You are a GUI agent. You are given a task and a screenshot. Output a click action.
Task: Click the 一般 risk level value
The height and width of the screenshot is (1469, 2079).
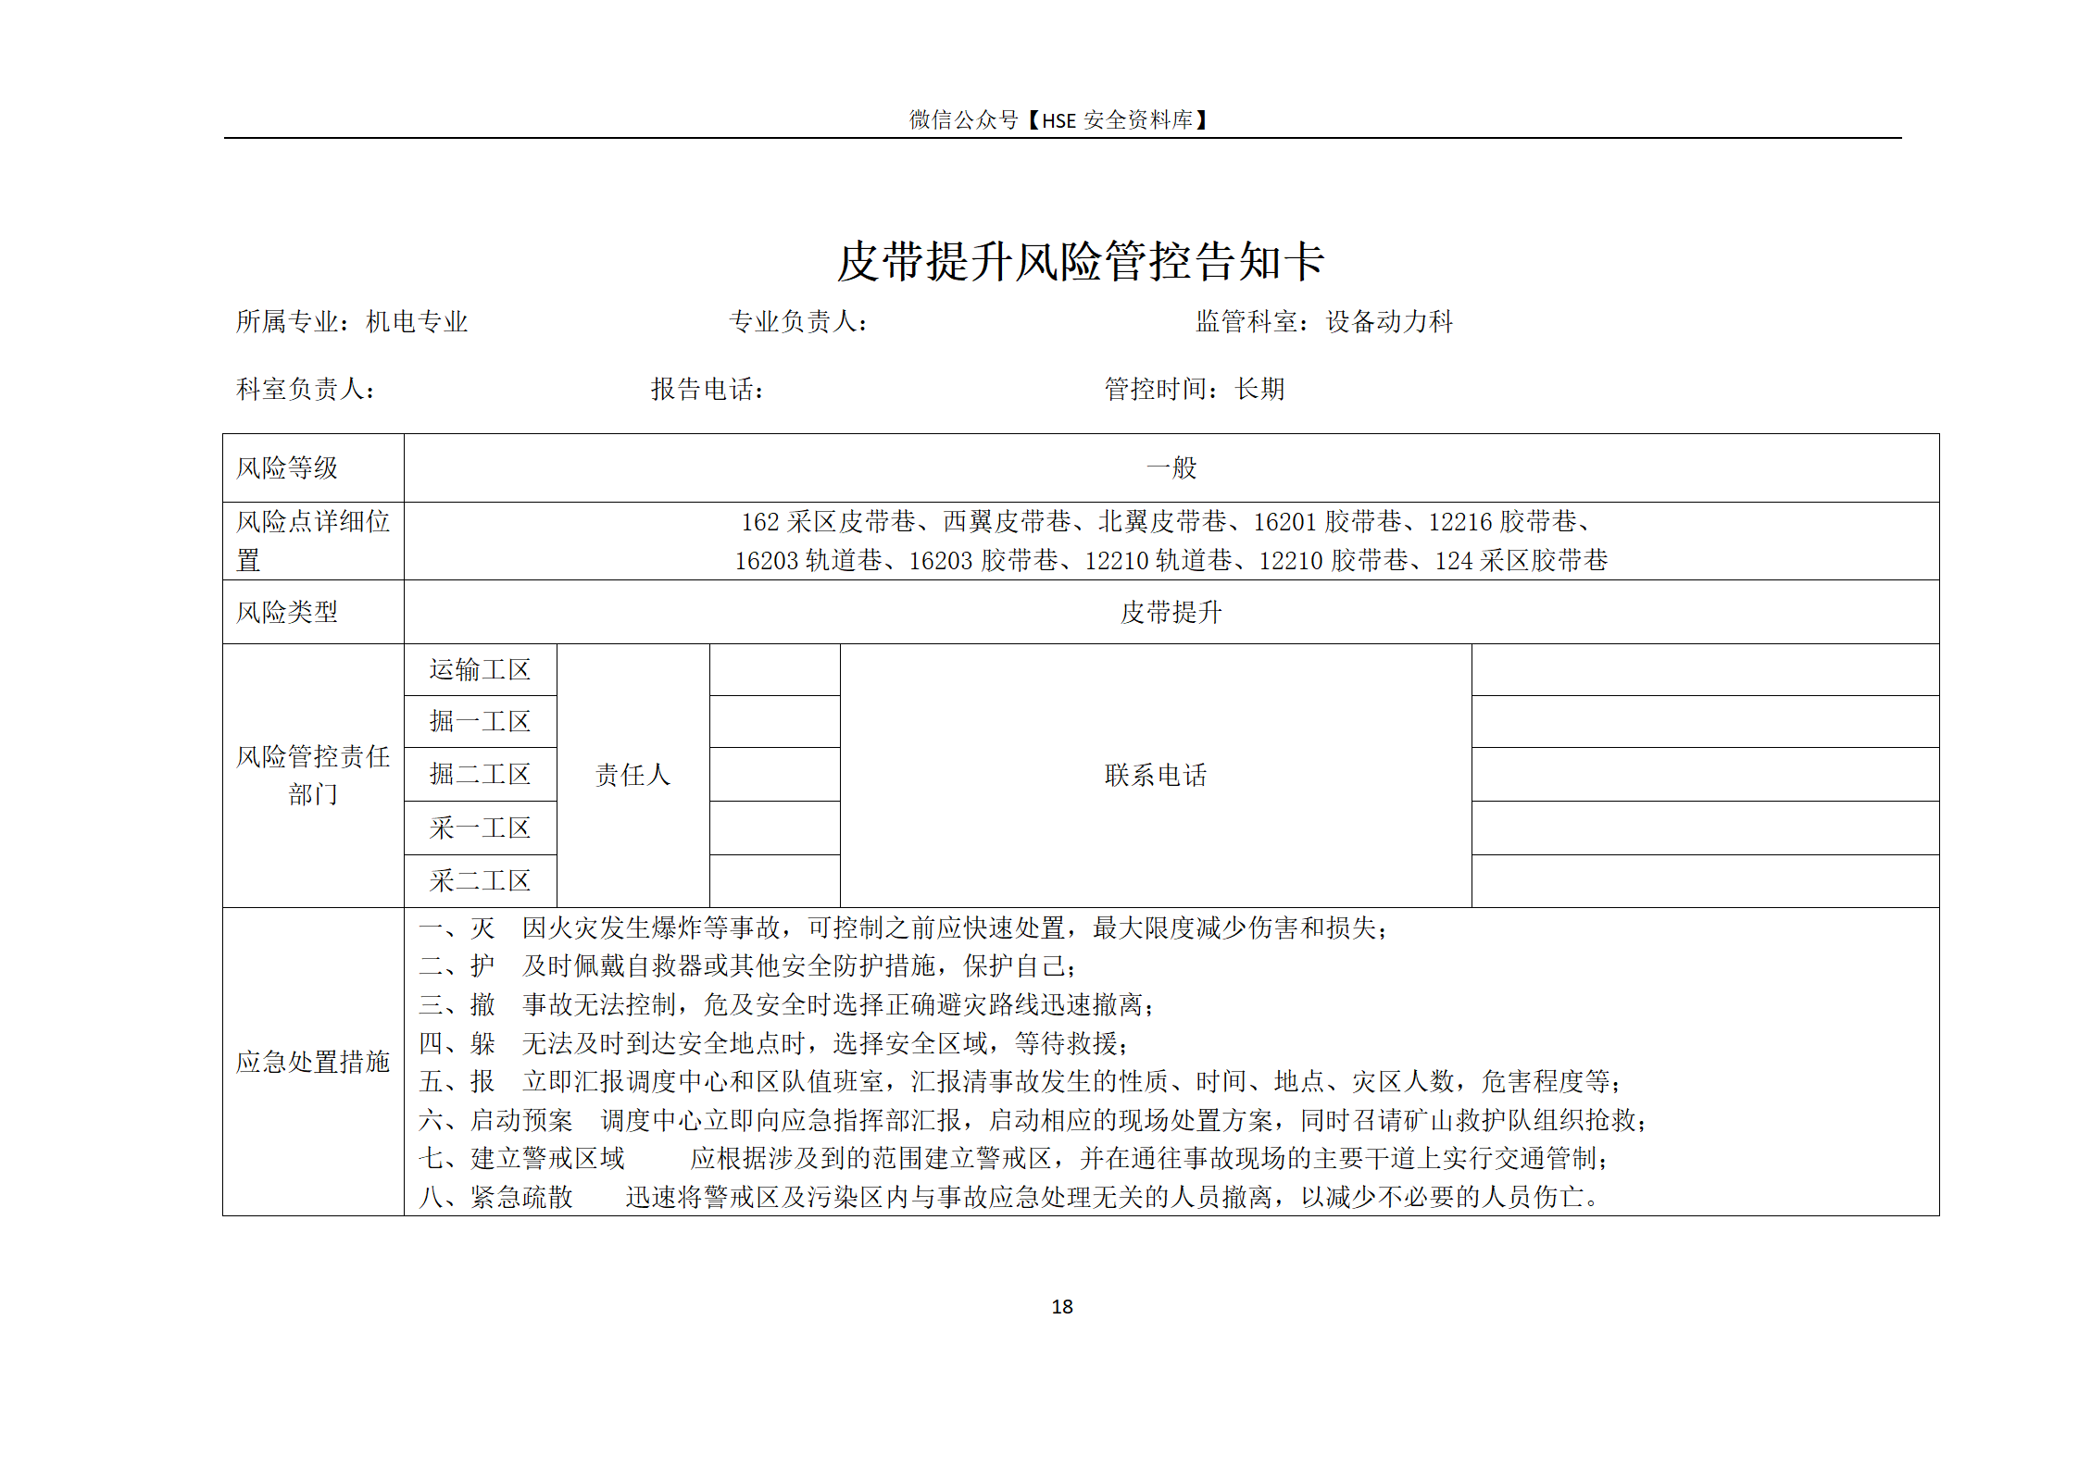click(1171, 467)
